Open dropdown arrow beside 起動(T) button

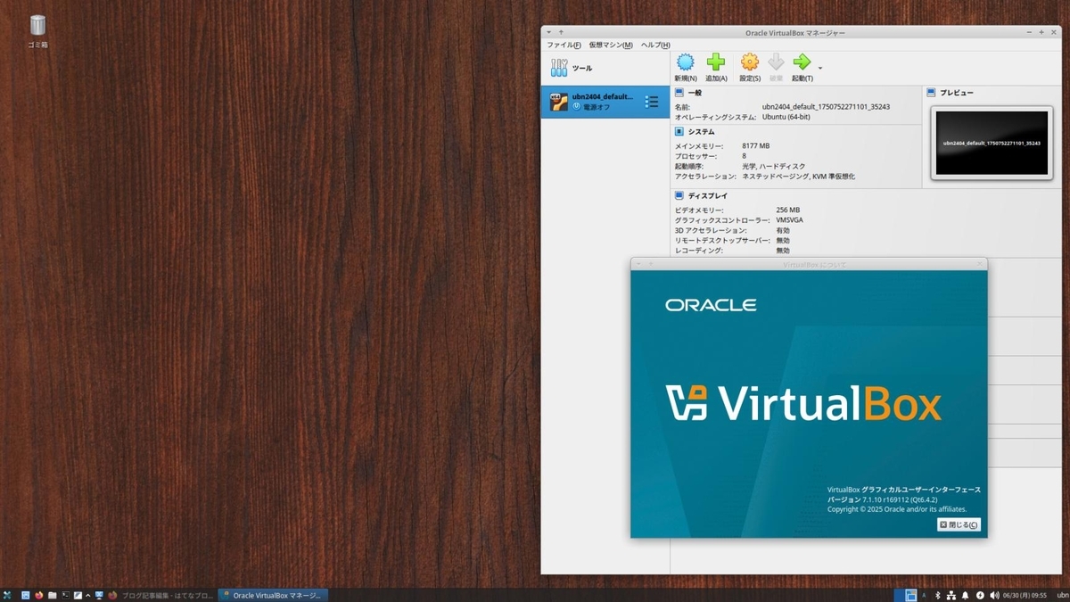coord(820,68)
